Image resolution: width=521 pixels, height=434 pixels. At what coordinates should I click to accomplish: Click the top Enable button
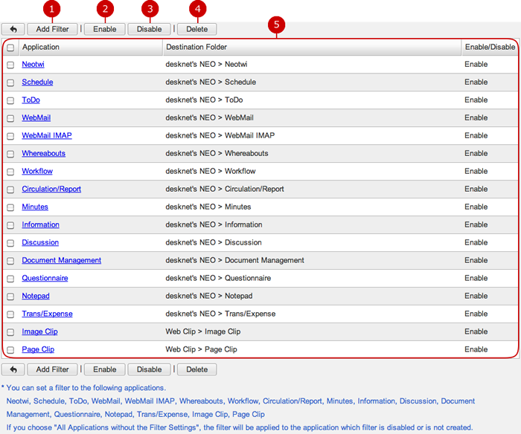(105, 29)
